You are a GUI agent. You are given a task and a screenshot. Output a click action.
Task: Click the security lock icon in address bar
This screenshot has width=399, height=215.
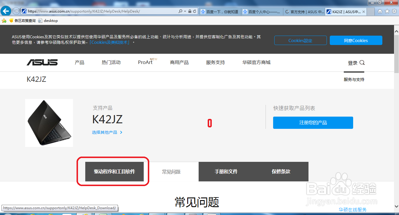[190, 11]
